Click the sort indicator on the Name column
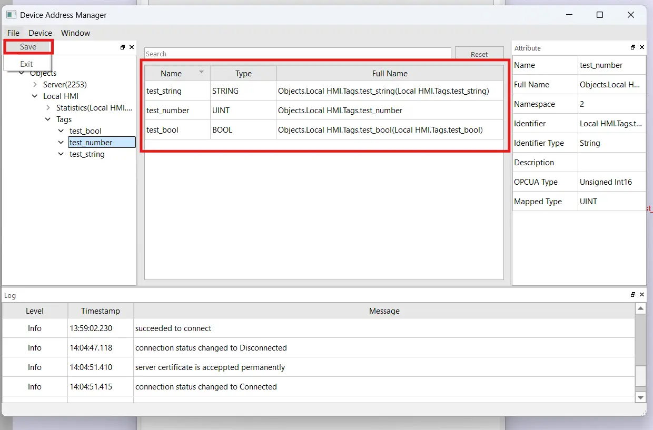The height and width of the screenshot is (430, 653). pyautogui.click(x=202, y=72)
